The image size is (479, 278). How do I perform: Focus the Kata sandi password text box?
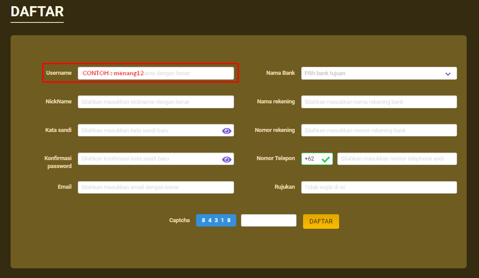coord(150,131)
